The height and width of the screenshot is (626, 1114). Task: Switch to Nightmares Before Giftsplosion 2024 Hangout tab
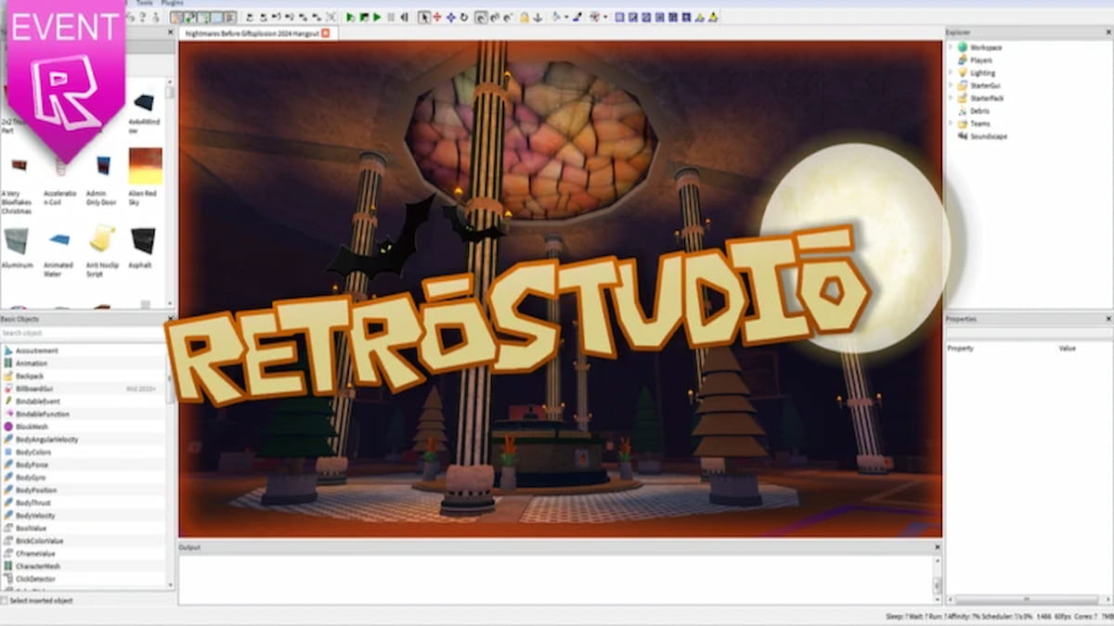point(251,33)
